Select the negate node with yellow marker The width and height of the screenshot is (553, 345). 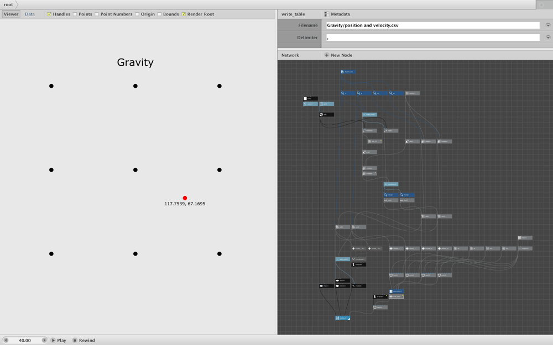[374, 141]
